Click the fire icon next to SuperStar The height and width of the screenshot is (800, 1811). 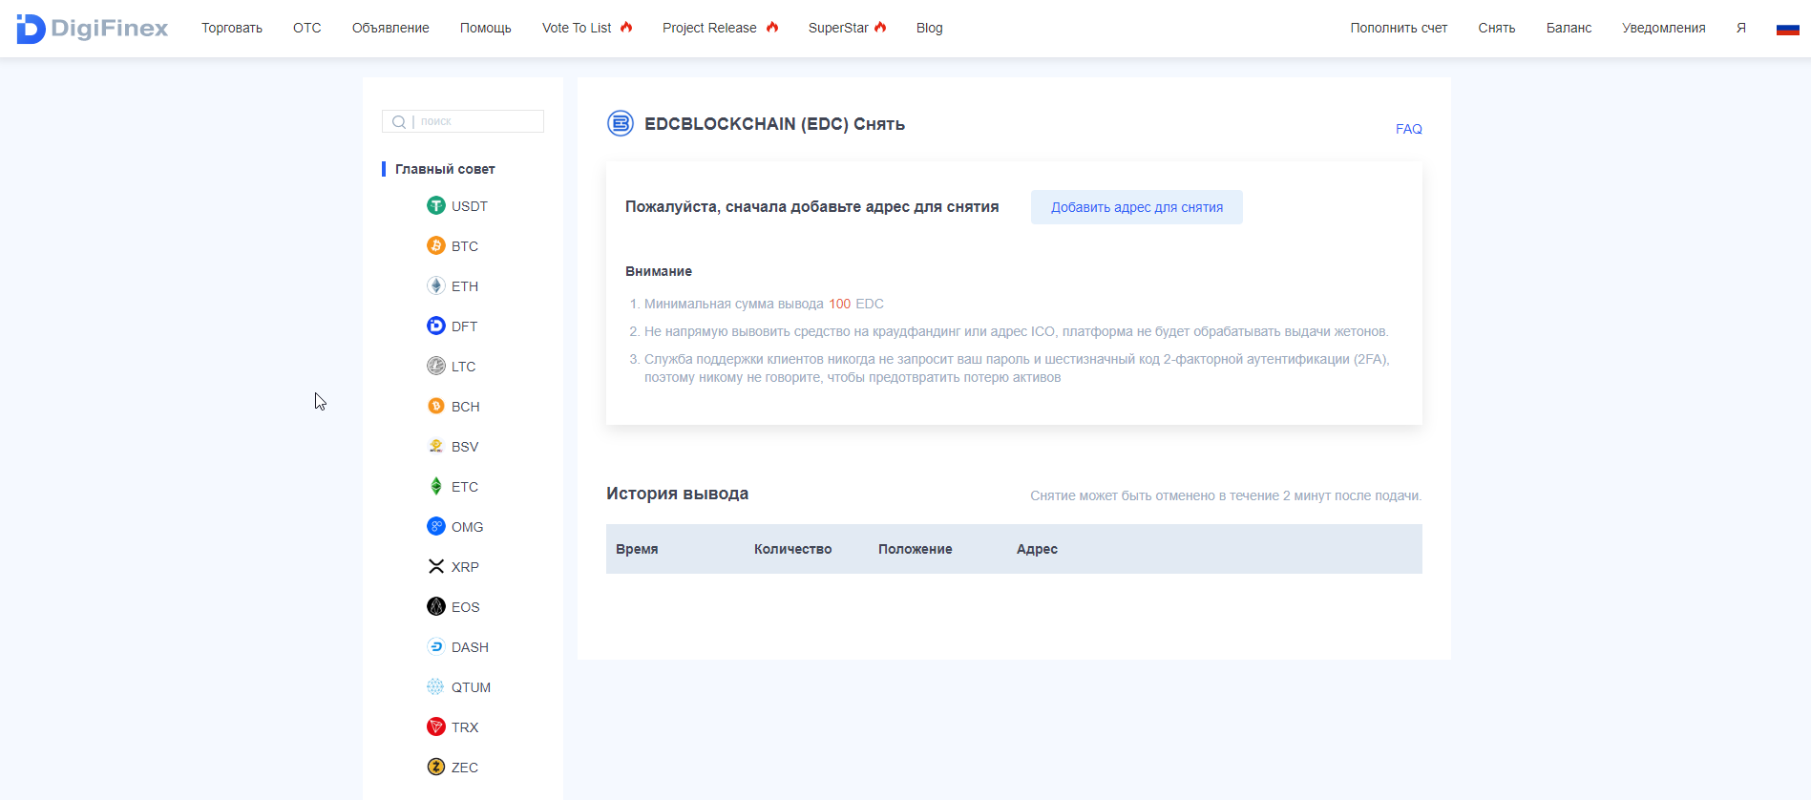coord(880,27)
